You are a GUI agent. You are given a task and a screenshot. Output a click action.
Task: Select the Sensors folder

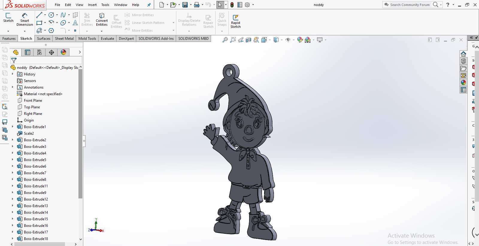[30, 81]
